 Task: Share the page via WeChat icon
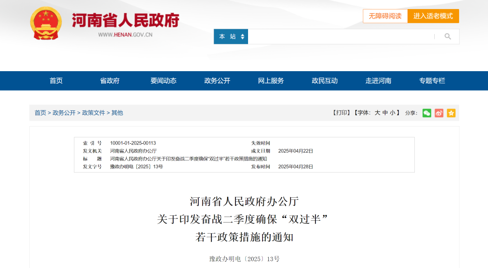(x=427, y=113)
